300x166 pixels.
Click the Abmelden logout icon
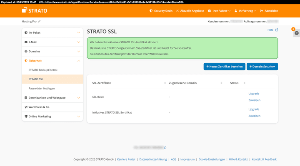[x=262, y=11]
